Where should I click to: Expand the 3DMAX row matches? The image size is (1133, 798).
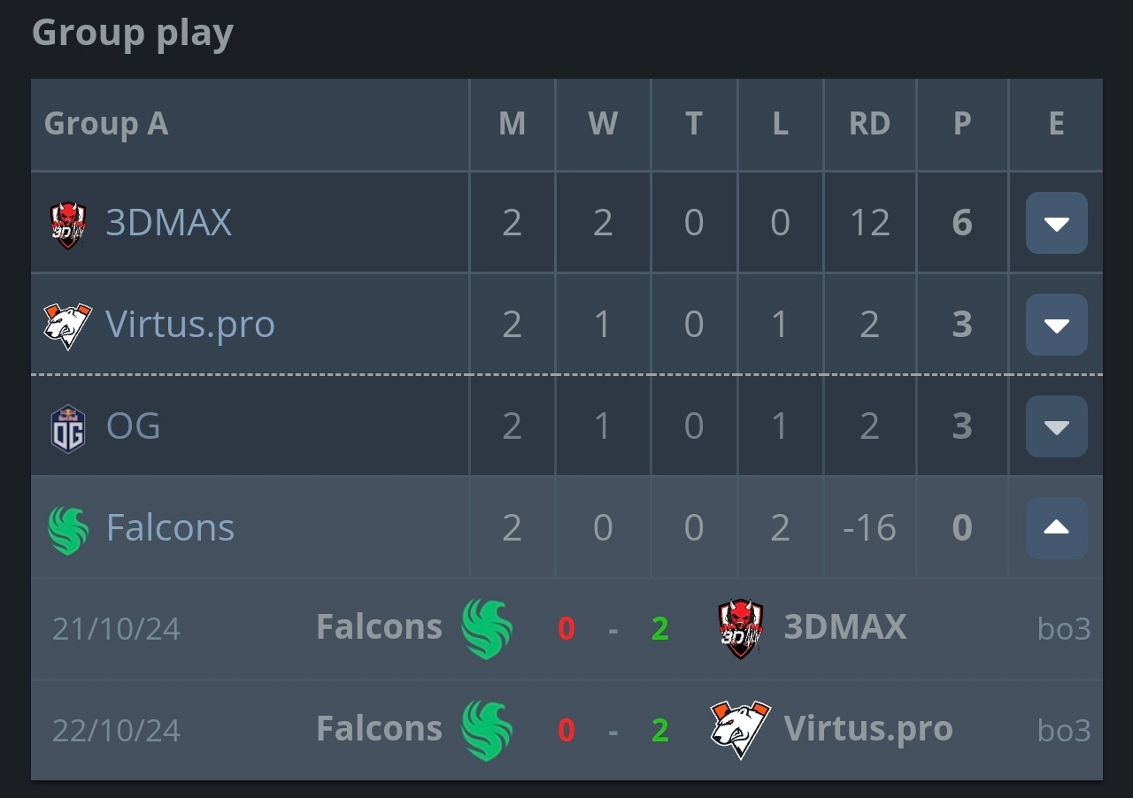pyautogui.click(x=1057, y=223)
